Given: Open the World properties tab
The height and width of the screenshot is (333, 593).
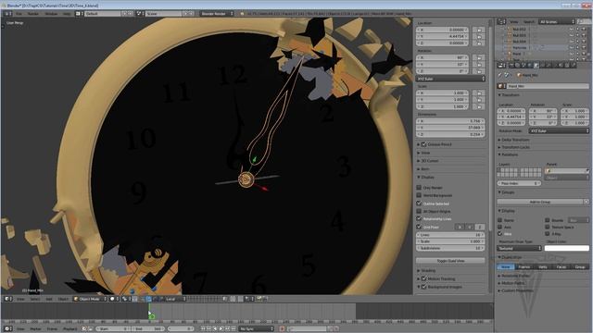Looking at the screenshot, I should click(x=529, y=66).
